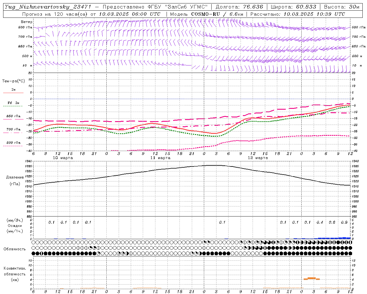Screen dimensions: 367x294
Task: Click the "Конвективн." convective cloud label
Action: pos(15,268)
